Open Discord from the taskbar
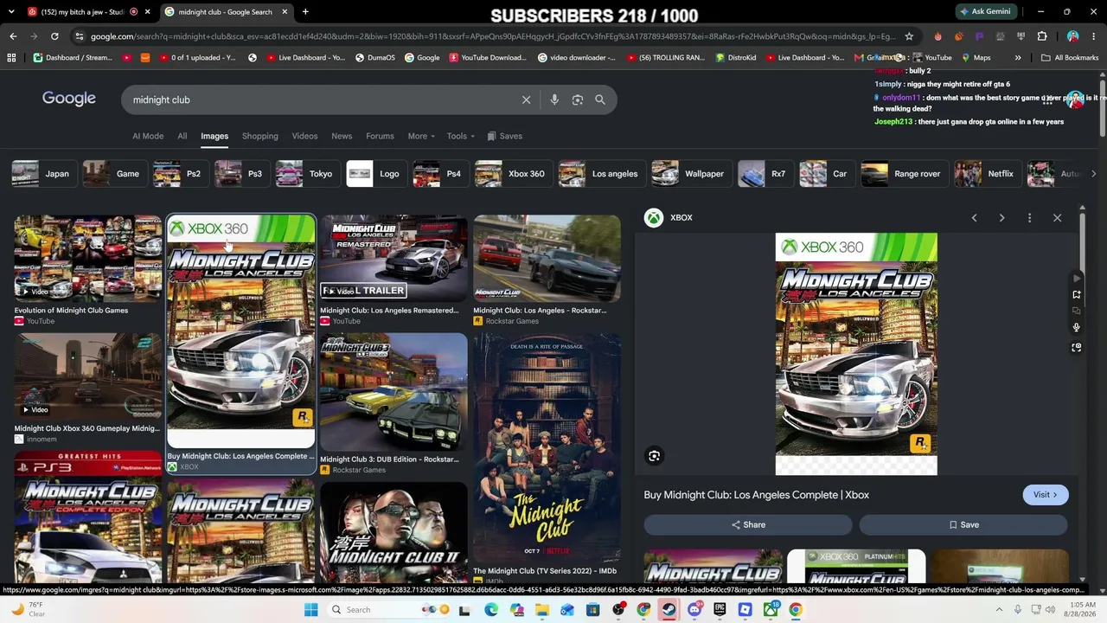This screenshot has height=623, width=1107. (694, 610)
